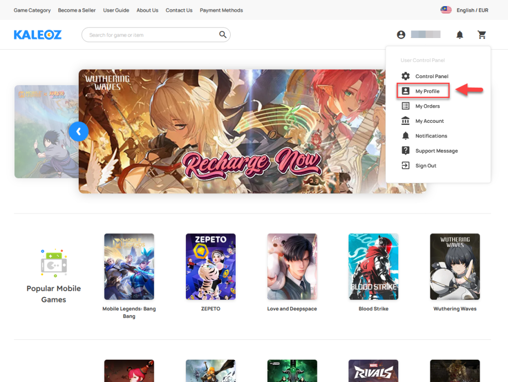
Task: Open the blurred username dropdown
Action: (426, 34)
